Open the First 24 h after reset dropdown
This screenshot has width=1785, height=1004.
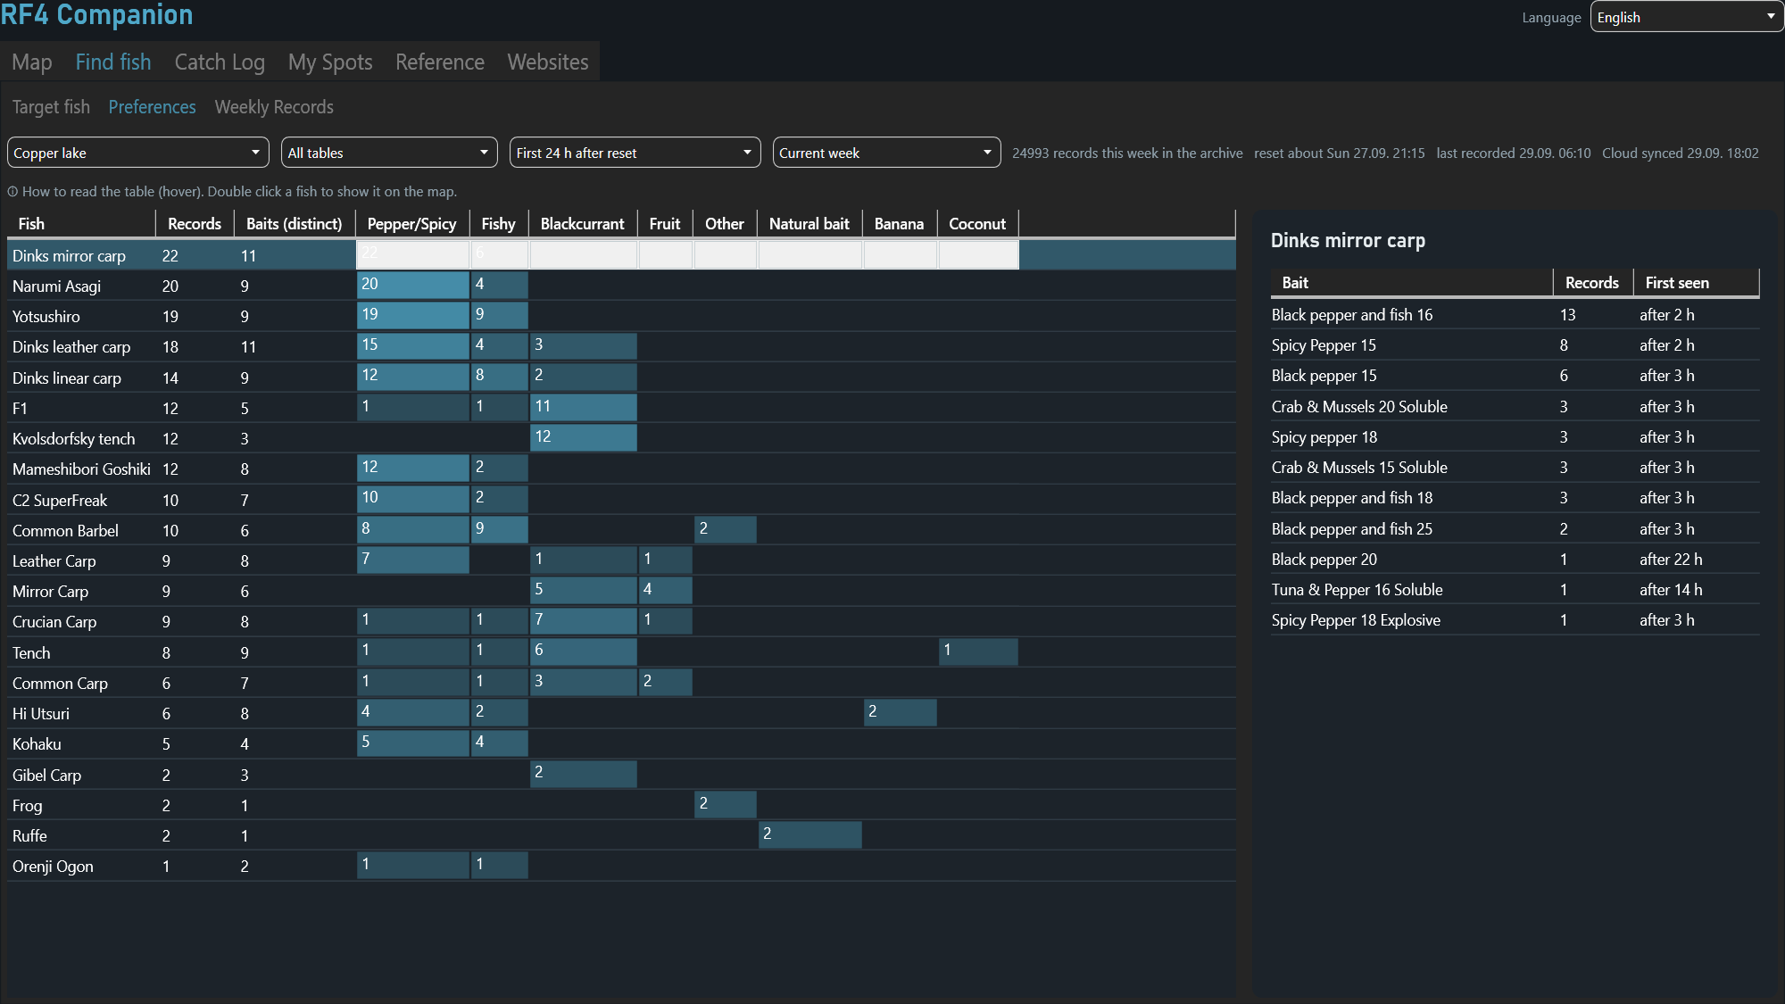click(635, 153)
